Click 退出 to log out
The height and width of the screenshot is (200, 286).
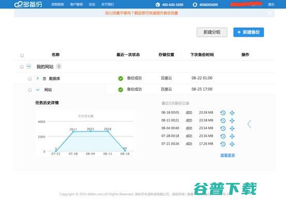[x=271, y=4]
